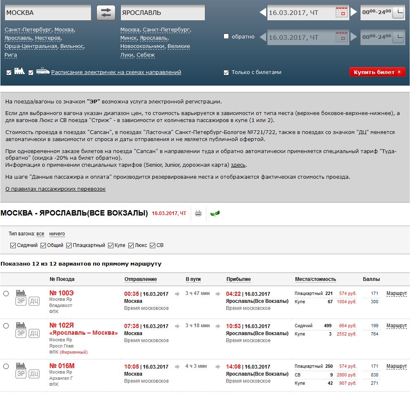Uncheck the Плацкартный car type filter
This screenshot has height=393, width=411.
tap(69, 245)
